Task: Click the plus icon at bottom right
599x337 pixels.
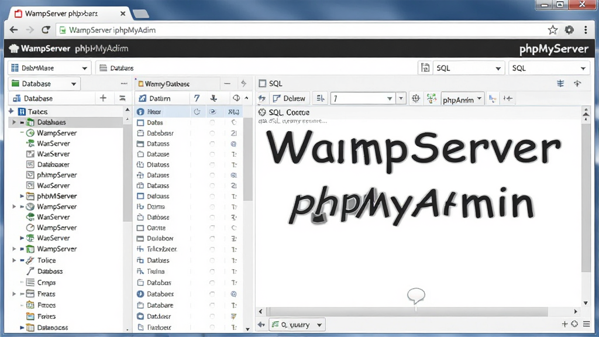Action: (564, 324)
